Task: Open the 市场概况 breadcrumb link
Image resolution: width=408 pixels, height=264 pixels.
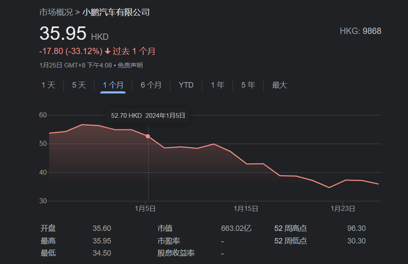Action: 56,12
